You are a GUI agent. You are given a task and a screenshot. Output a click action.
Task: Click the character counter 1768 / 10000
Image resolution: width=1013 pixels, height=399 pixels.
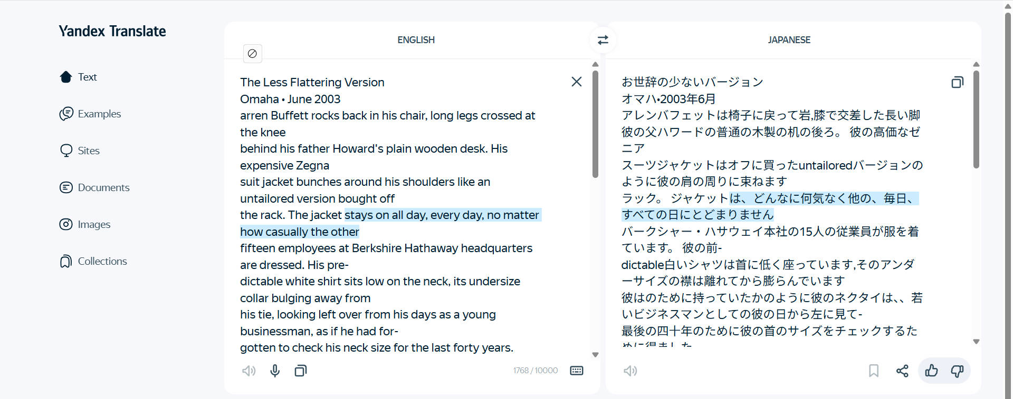tap(535, 371)
